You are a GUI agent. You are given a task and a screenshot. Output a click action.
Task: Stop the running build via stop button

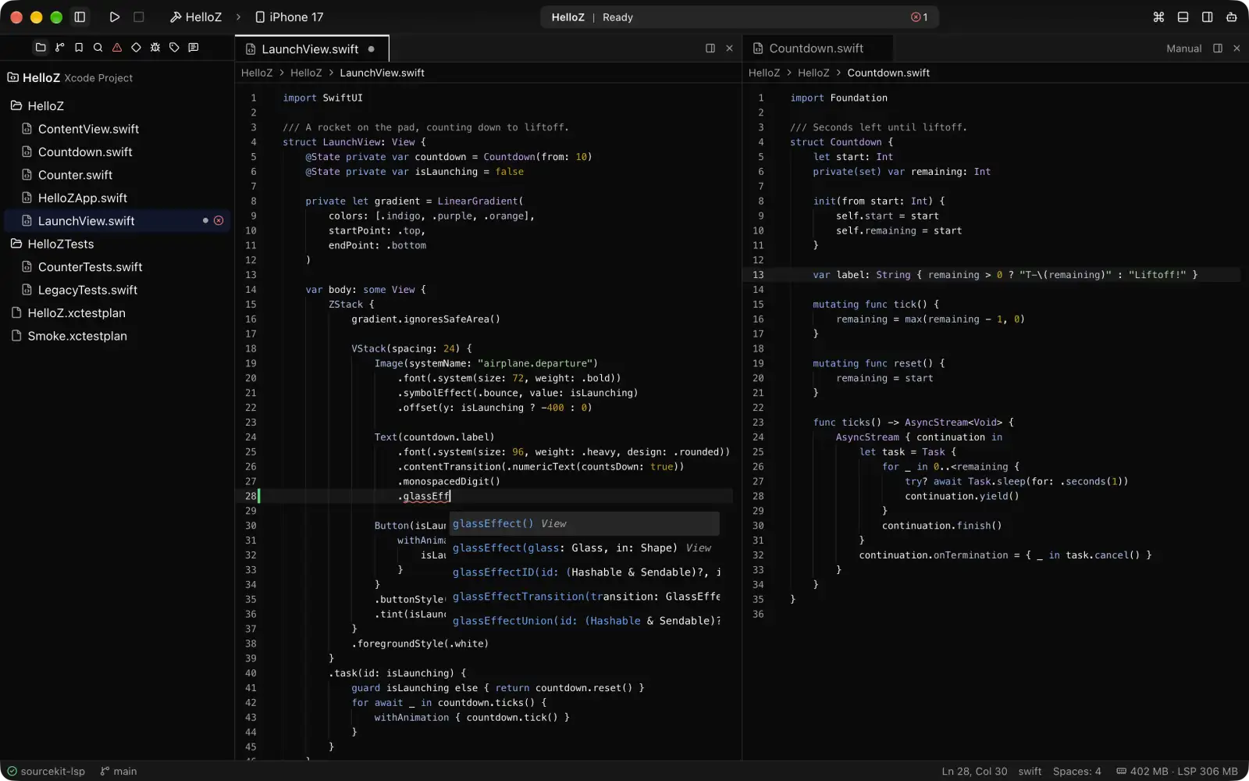139,17
